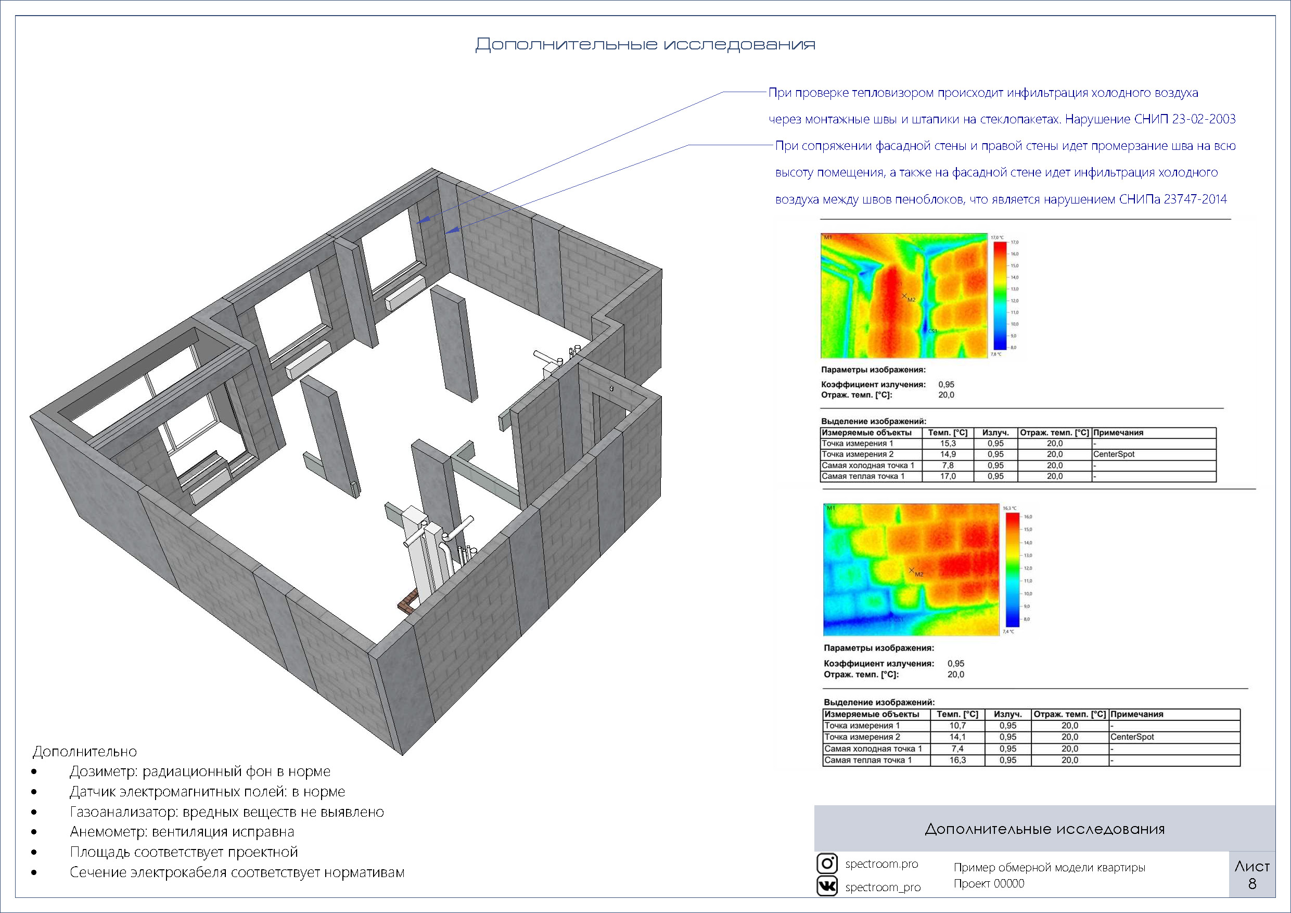This screenshot has width=1291, height=913.
Task: Open the spectroom.pro Instagram link
Action: pos(881,864)
